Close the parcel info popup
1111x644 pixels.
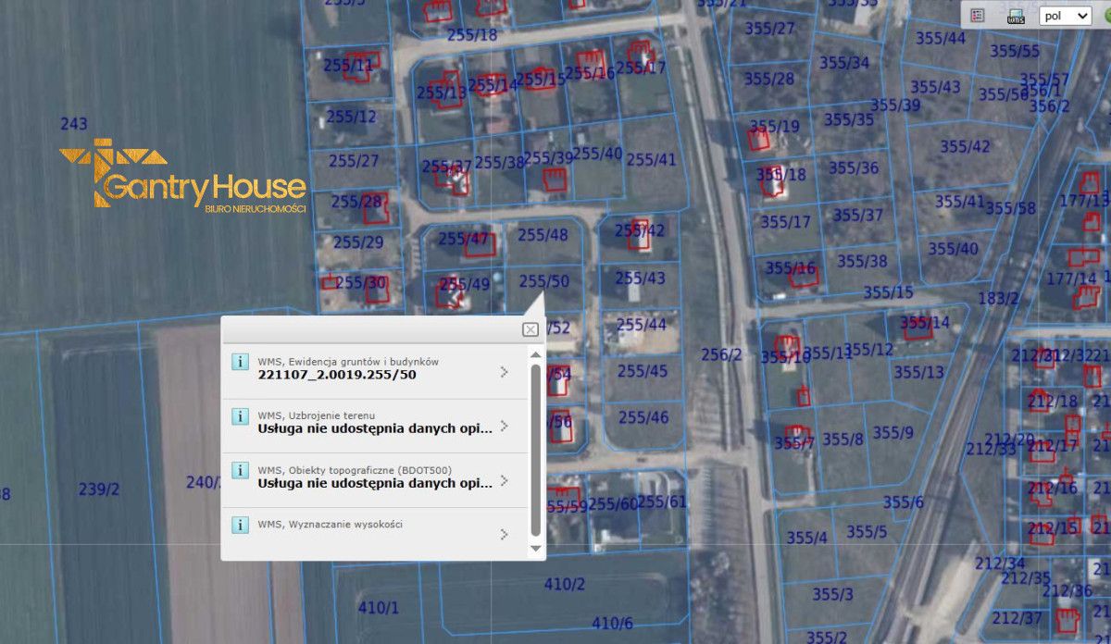coord(530,329)
